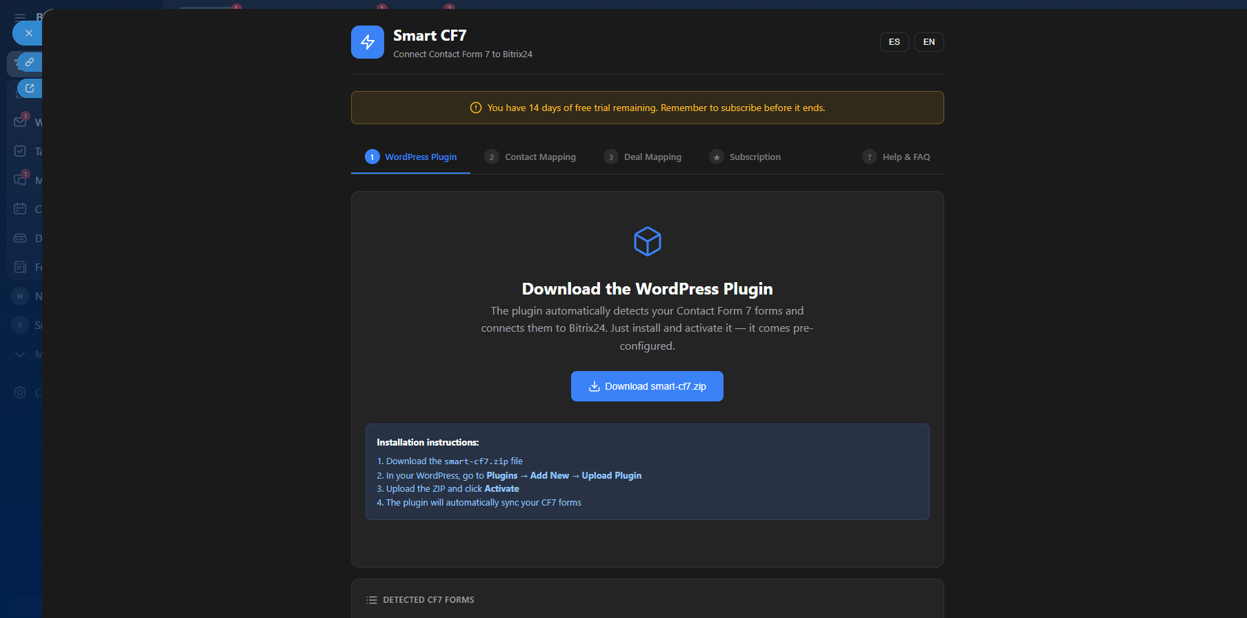This screenshot has width=1247, height=618.
Task: Open the Messenger chat bubbles icon
Action: click(20, 180)
